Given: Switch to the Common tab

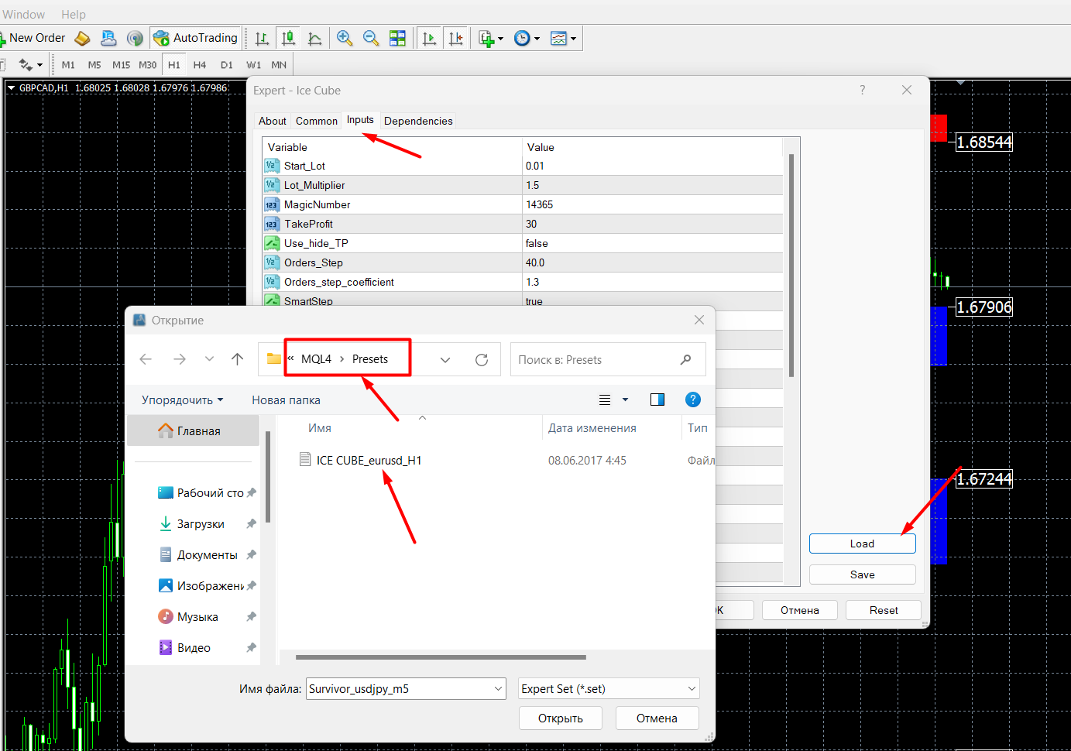Looking at the screenshot, I should click(x=317, y=121).
